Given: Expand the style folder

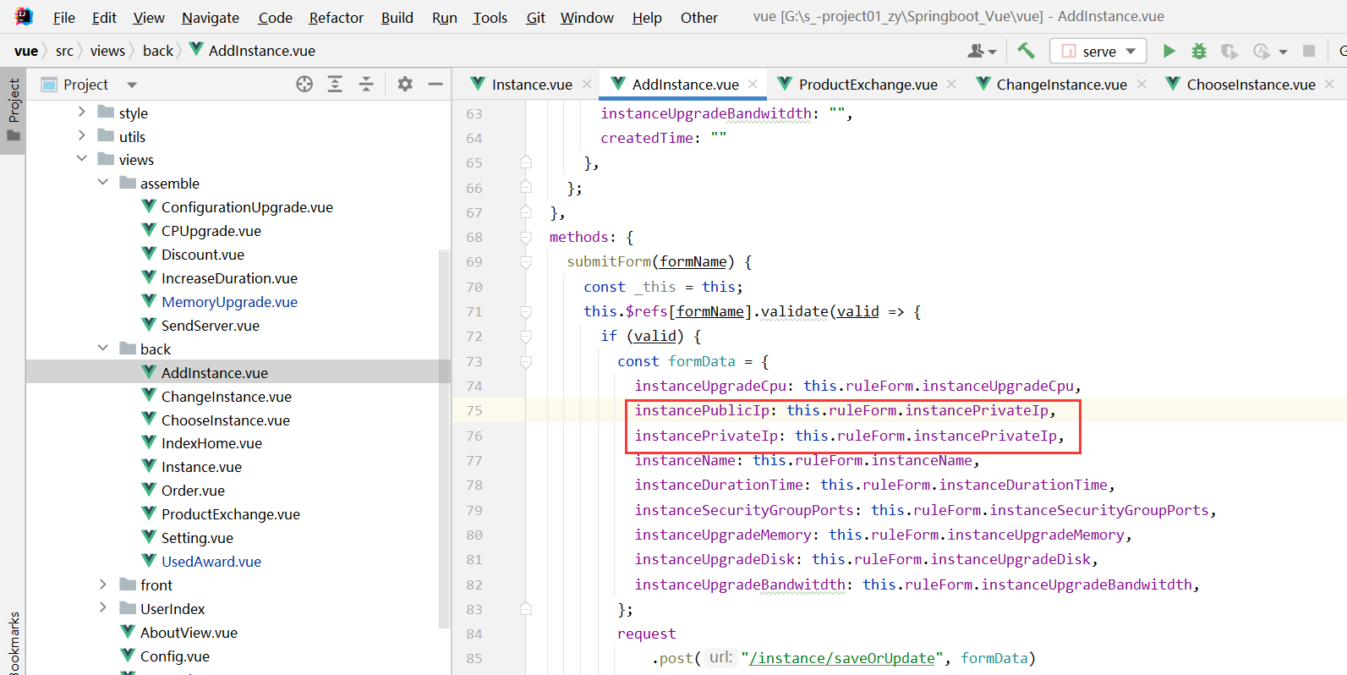Looking at the screenshot, I should pos(82,112).
